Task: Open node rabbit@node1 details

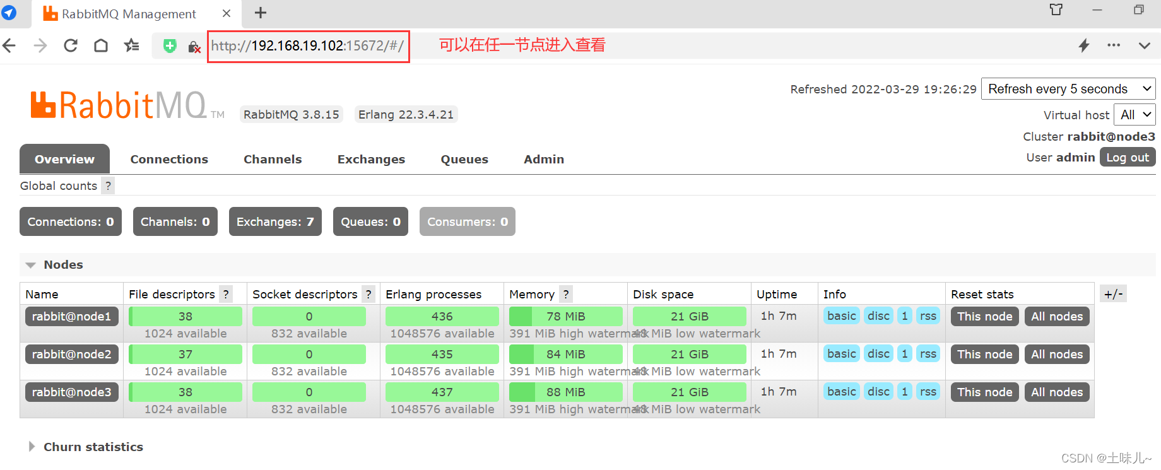Action: (71, 316)
